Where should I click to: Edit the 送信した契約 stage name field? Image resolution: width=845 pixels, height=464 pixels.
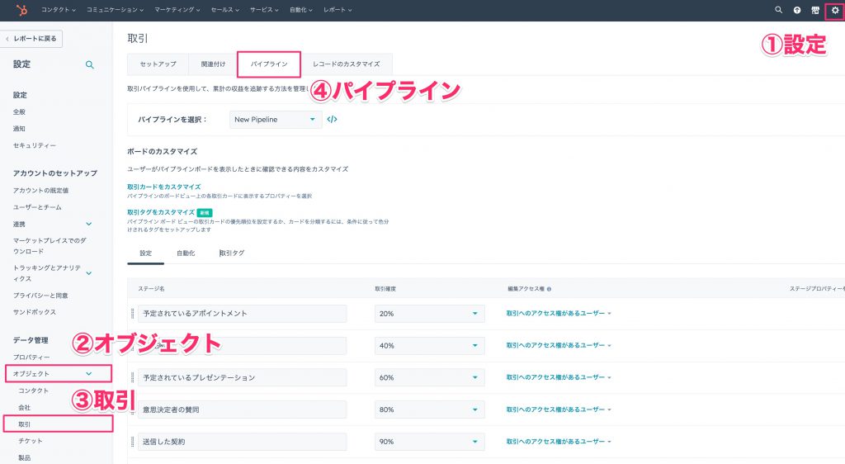click(242, 442)
